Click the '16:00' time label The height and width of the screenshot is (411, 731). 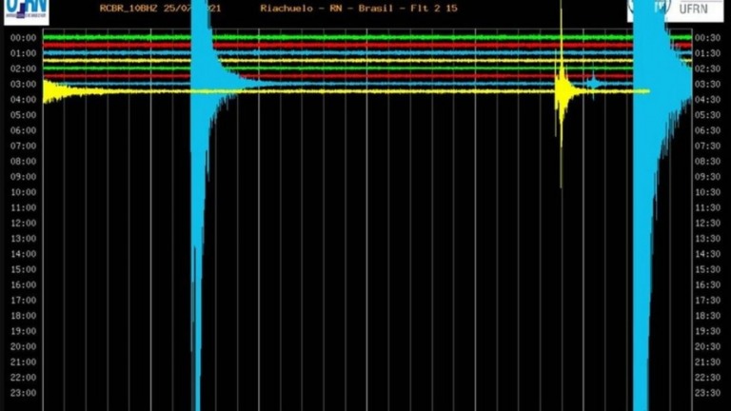23,284
